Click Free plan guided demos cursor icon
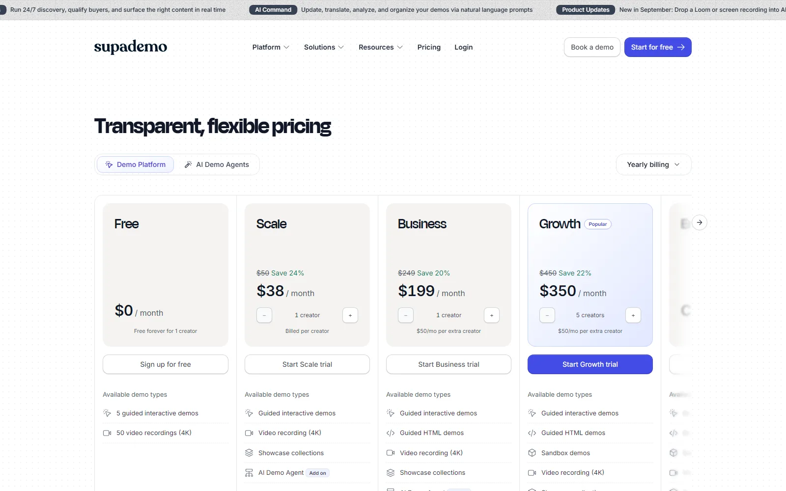 [107, 413]
